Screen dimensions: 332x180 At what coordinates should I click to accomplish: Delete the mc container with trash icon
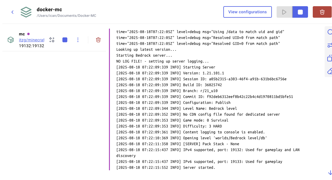pos(98,40)
